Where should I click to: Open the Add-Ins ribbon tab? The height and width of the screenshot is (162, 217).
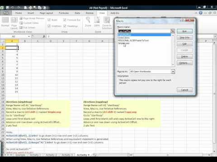click(x=115, y=13)
